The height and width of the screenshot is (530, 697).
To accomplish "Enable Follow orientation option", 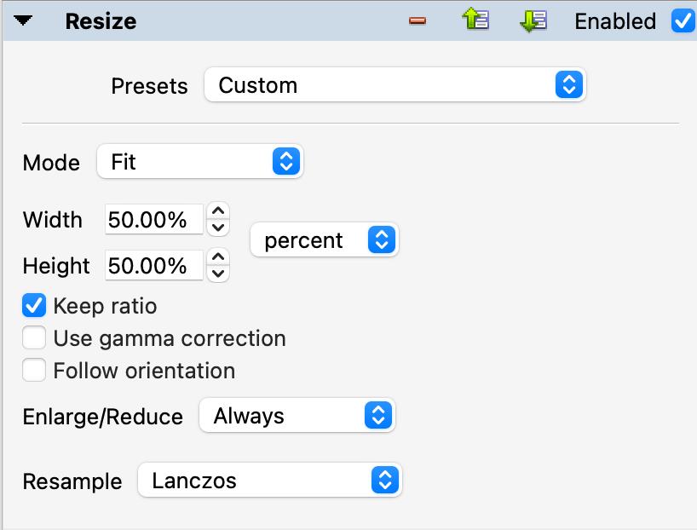I will [x=34, y=371].
